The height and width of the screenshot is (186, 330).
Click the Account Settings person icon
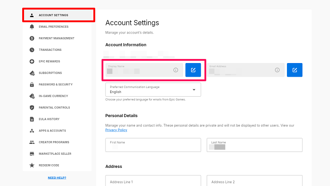32,15
